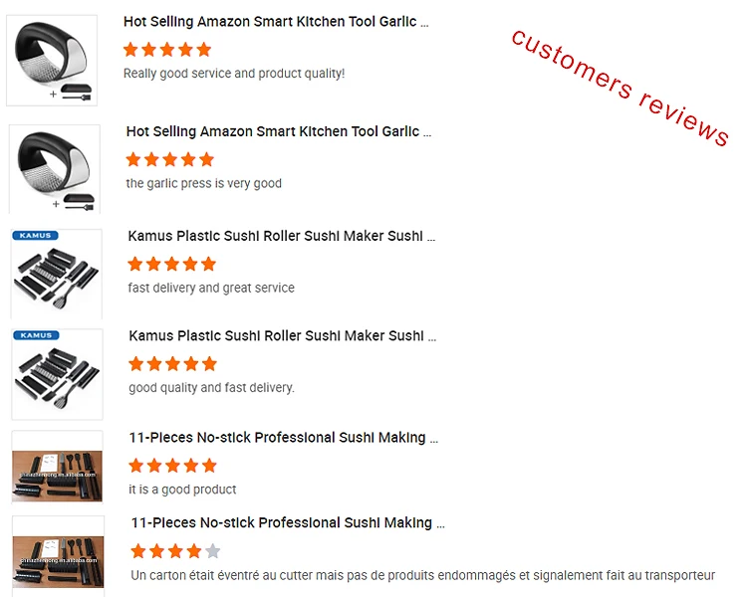Open first 11-Pieces sushi kit thumbnail
The width and height of the screenshot is (747, 597).
pyautogui.click(x=57, y=467)
